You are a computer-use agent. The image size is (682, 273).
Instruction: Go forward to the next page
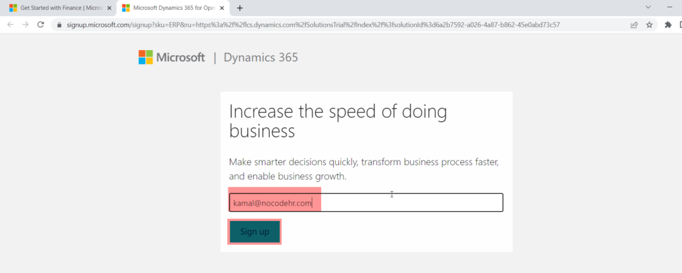(x=25, y=25)
